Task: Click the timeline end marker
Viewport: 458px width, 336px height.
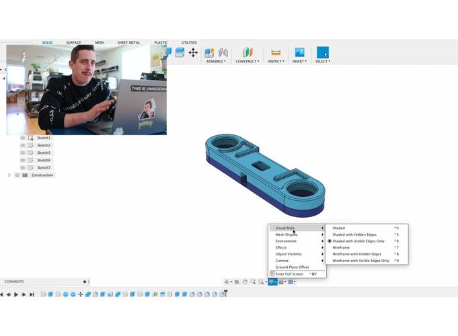Action: tap(225, 293)
